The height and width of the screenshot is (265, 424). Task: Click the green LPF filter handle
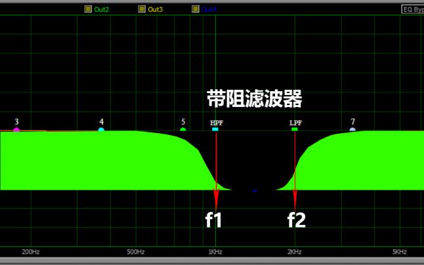[295, 130]
